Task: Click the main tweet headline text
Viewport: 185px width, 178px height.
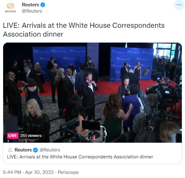Action: [84, 30]
